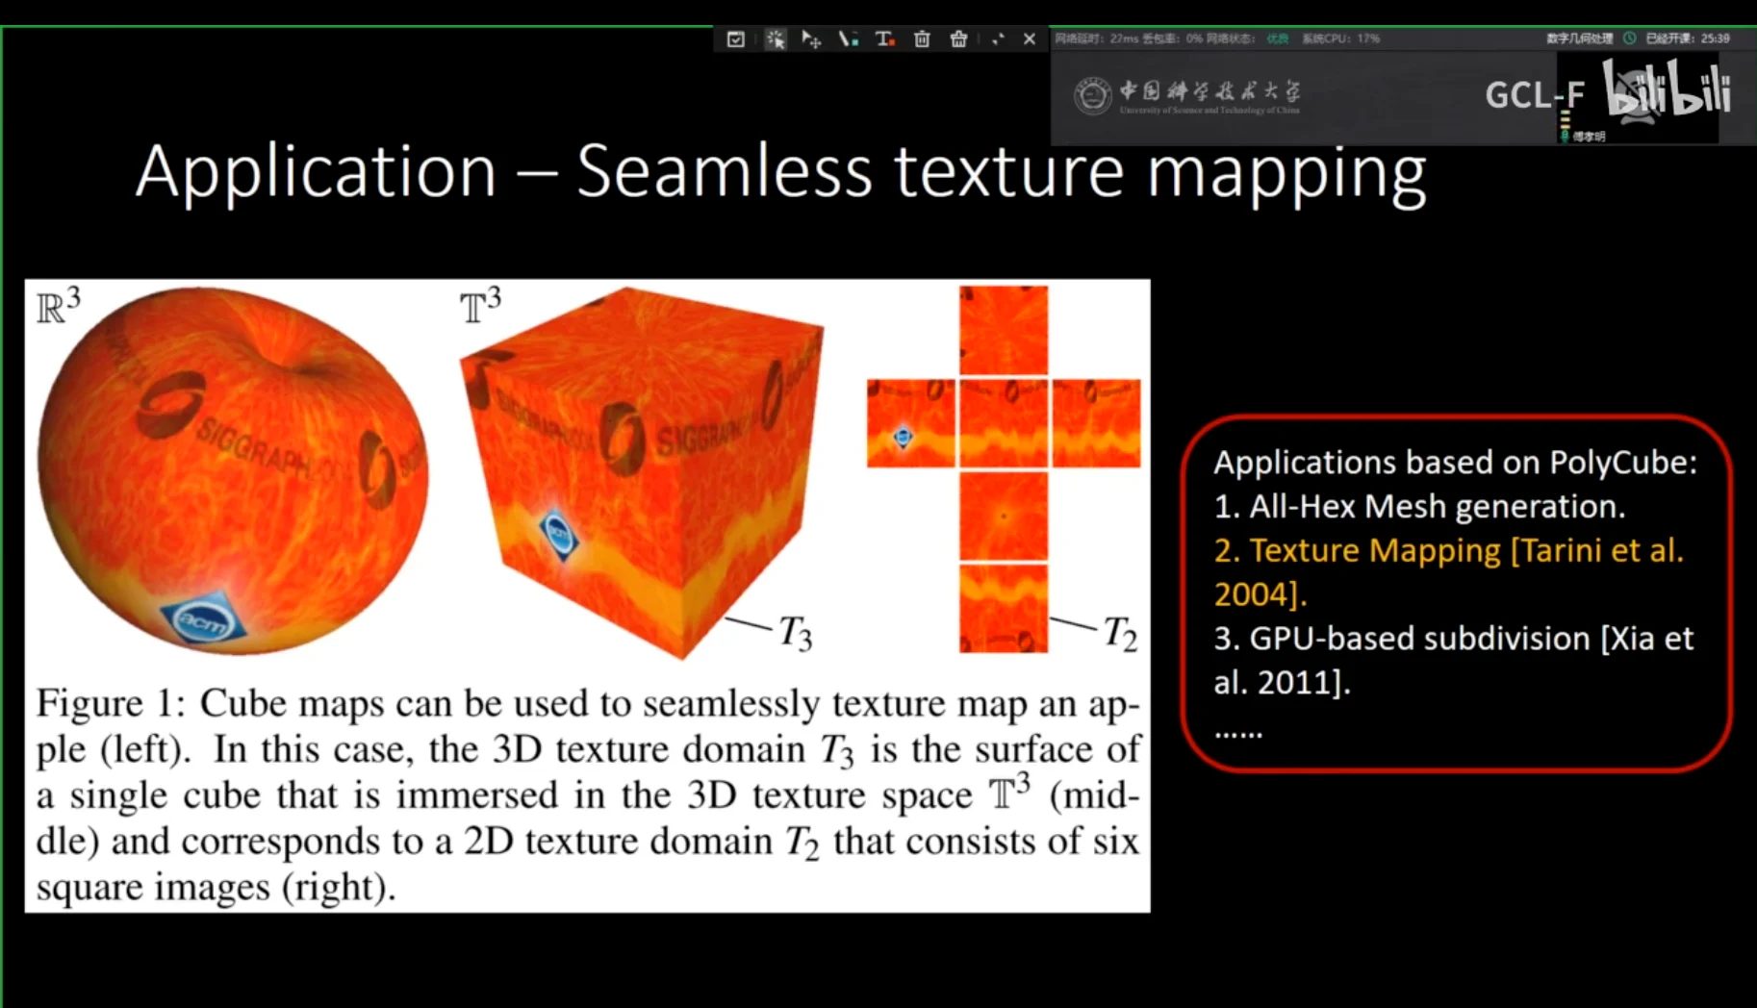Click the text 'Applications based on PolyCube:'
1757x1008 pixels.
1455,463
